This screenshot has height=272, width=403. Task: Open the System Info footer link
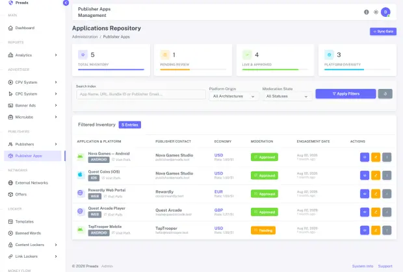click(x=363, y=266)
